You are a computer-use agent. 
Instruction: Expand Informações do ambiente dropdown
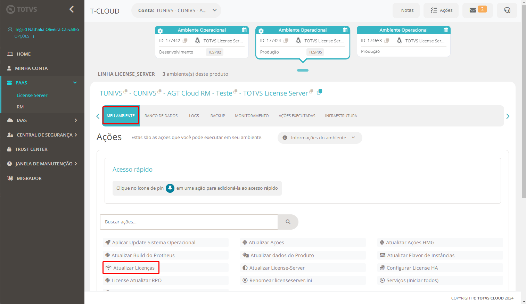click(320, 138)
